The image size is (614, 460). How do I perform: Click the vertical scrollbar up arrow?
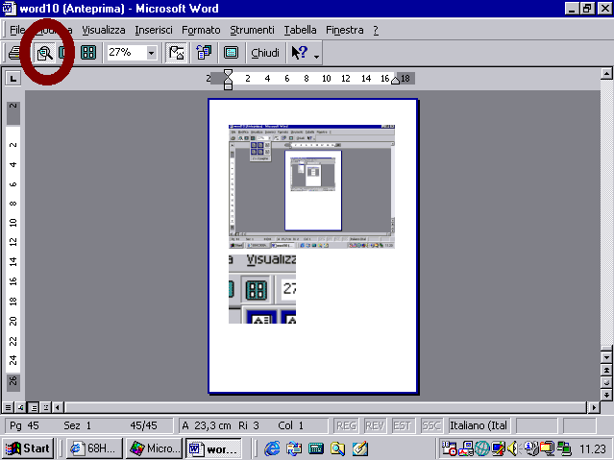click(606, 74)
